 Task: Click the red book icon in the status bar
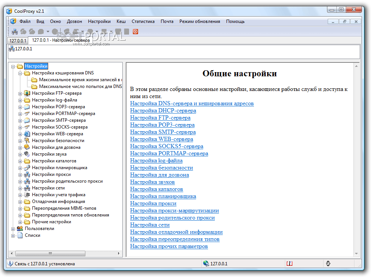[x=289, y=263]
